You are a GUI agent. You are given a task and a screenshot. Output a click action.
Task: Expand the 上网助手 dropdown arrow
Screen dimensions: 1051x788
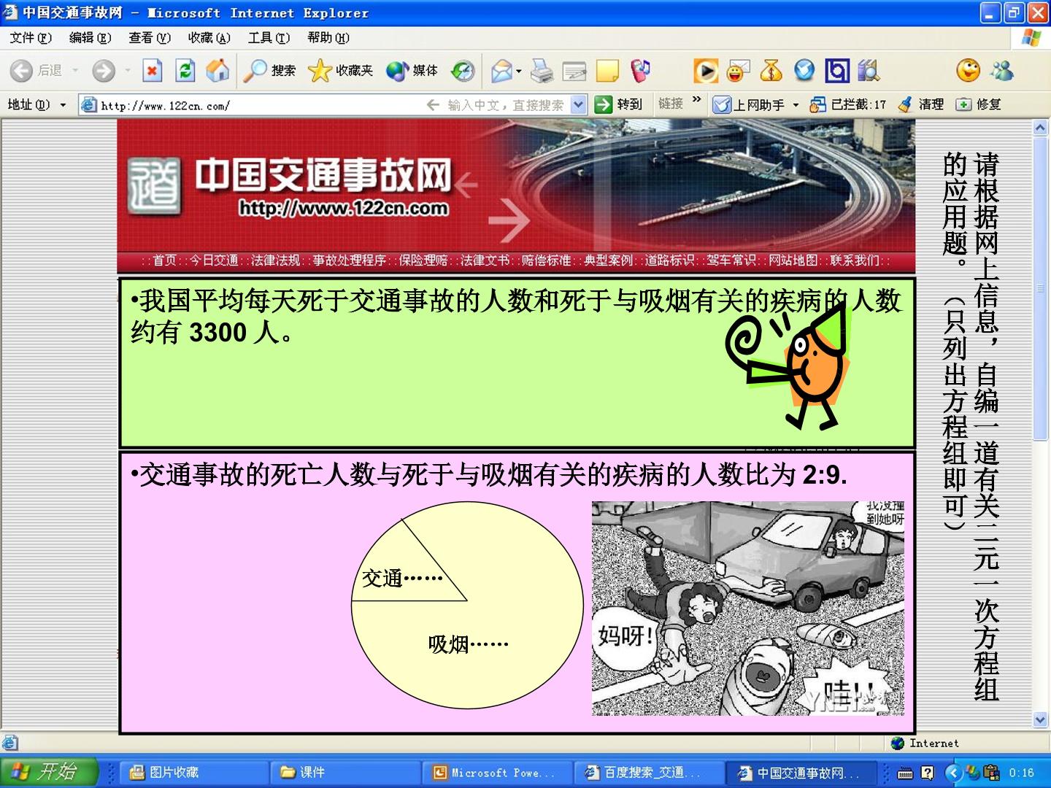click(796, 105)
